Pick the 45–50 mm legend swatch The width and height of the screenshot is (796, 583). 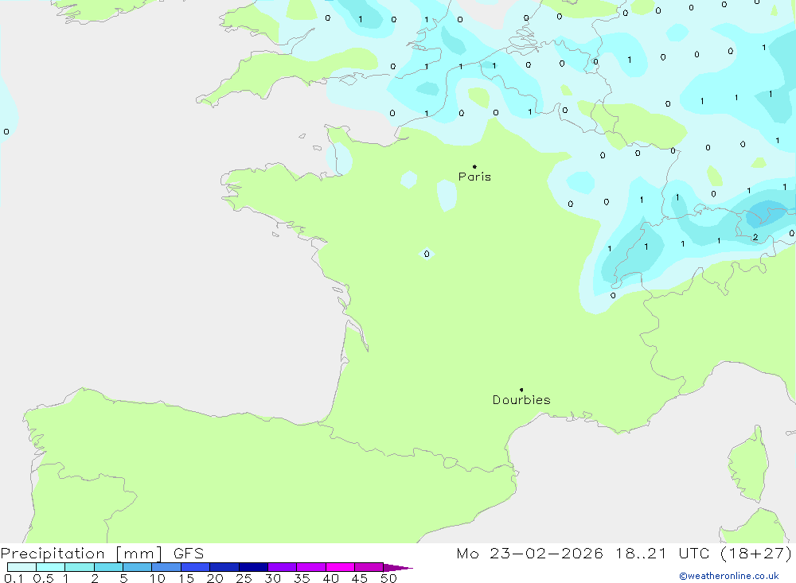pyautogui.click(x=369, y=567)
